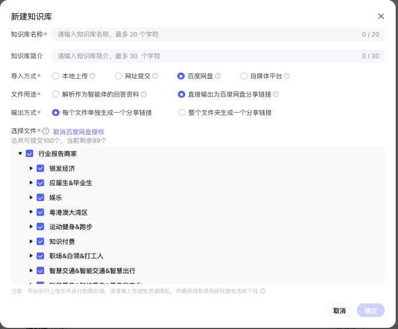Select 本地上传 import method
Viewport: 398px width, 329px height.
pyautogui.click(x=55, y=76)
